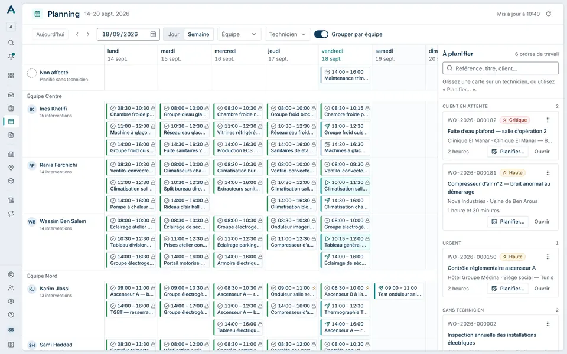Viewport: 567px width, 354px height.
Task: Switch to the Semaine view tab
Action: 198,34
